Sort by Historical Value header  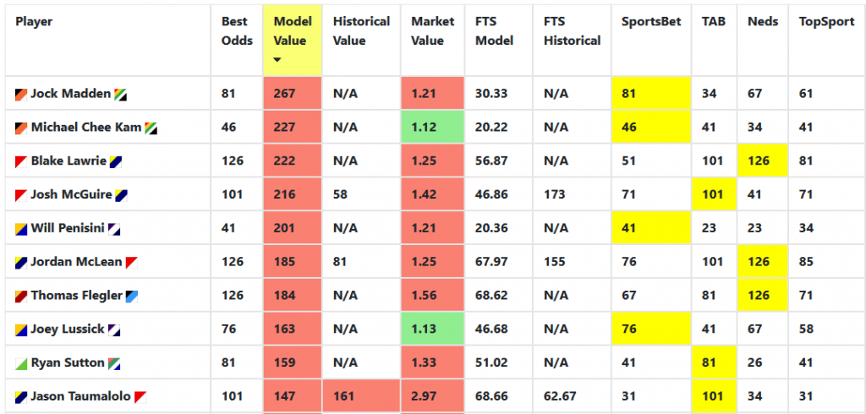[x=361, y=31]
